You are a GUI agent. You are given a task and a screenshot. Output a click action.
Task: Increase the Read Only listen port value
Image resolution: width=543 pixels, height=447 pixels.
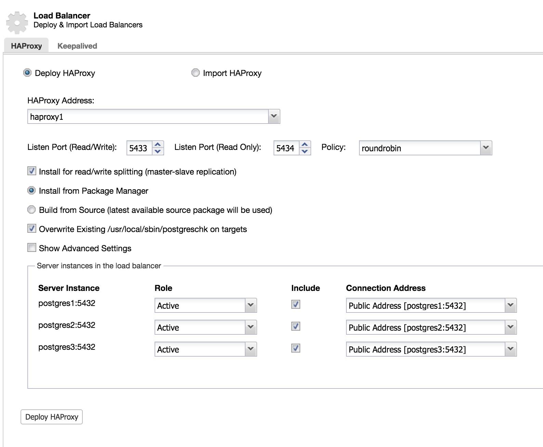click(x=305, y=144)
